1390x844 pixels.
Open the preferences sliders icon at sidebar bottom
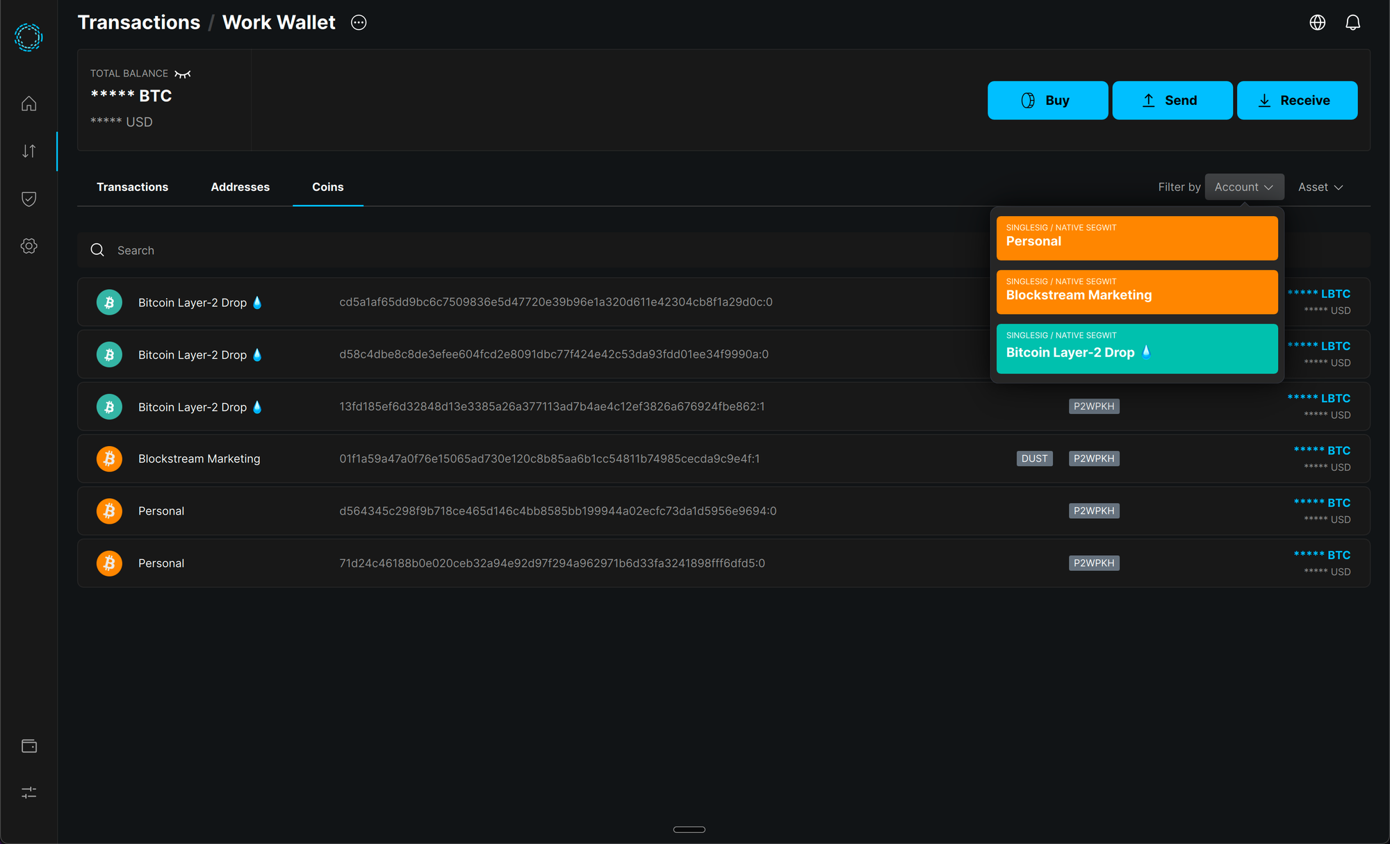point(28,793)
